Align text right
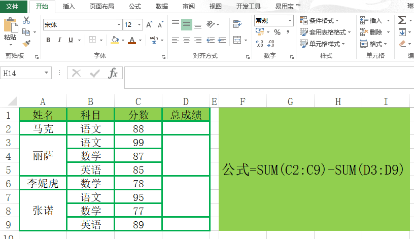The image size is (414, 239). [x=198, y=40]
